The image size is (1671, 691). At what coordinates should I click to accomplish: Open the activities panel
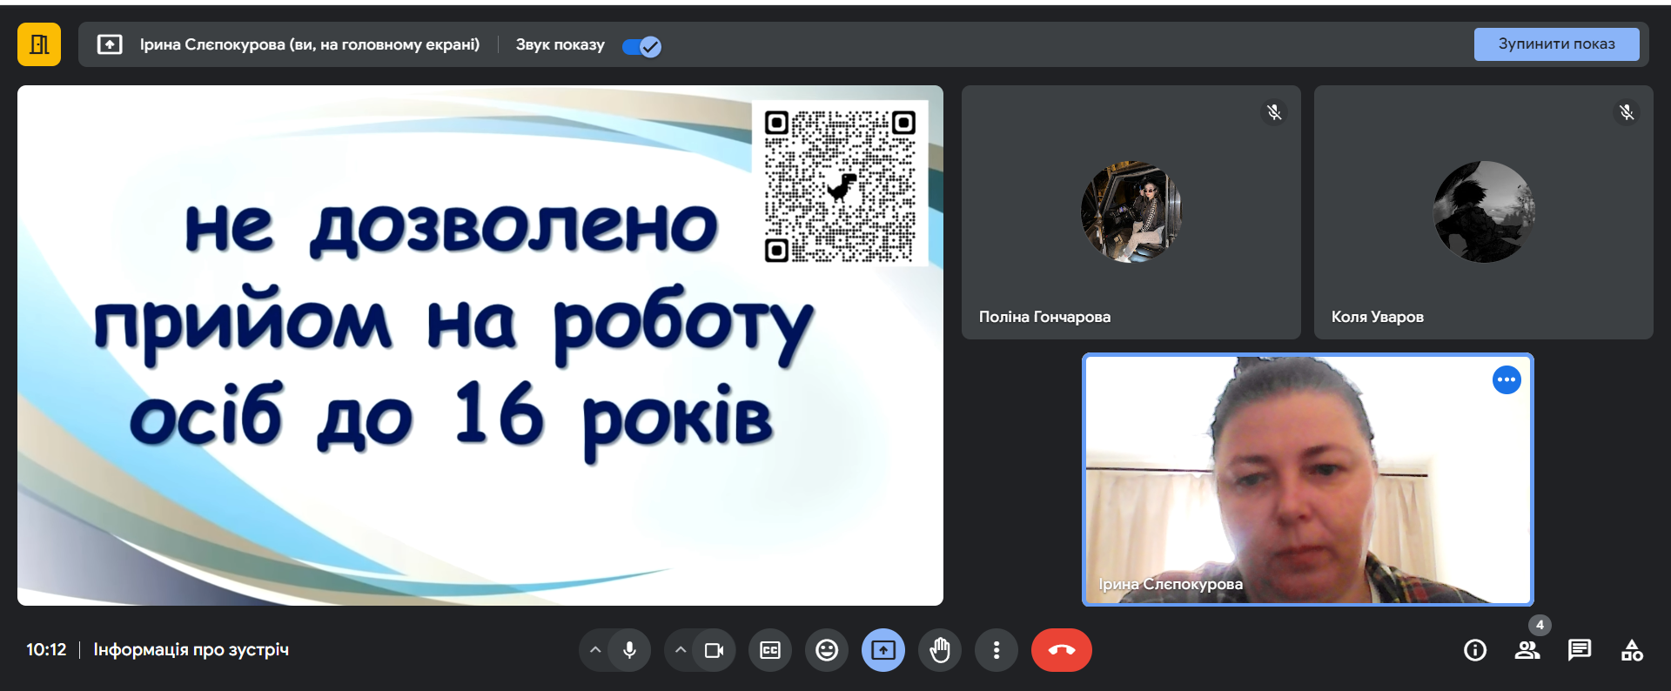coord(1632,650)
